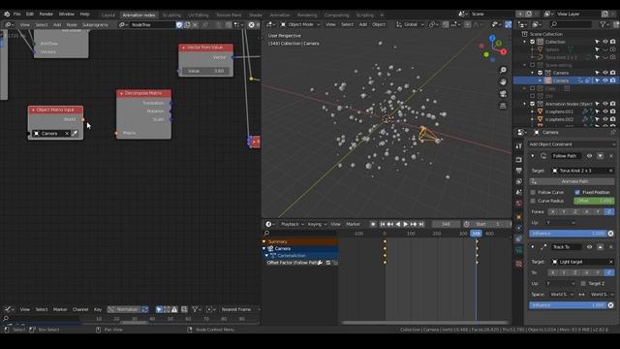
Task: Move Follow Path constraint down
Action: pos(601,156)
